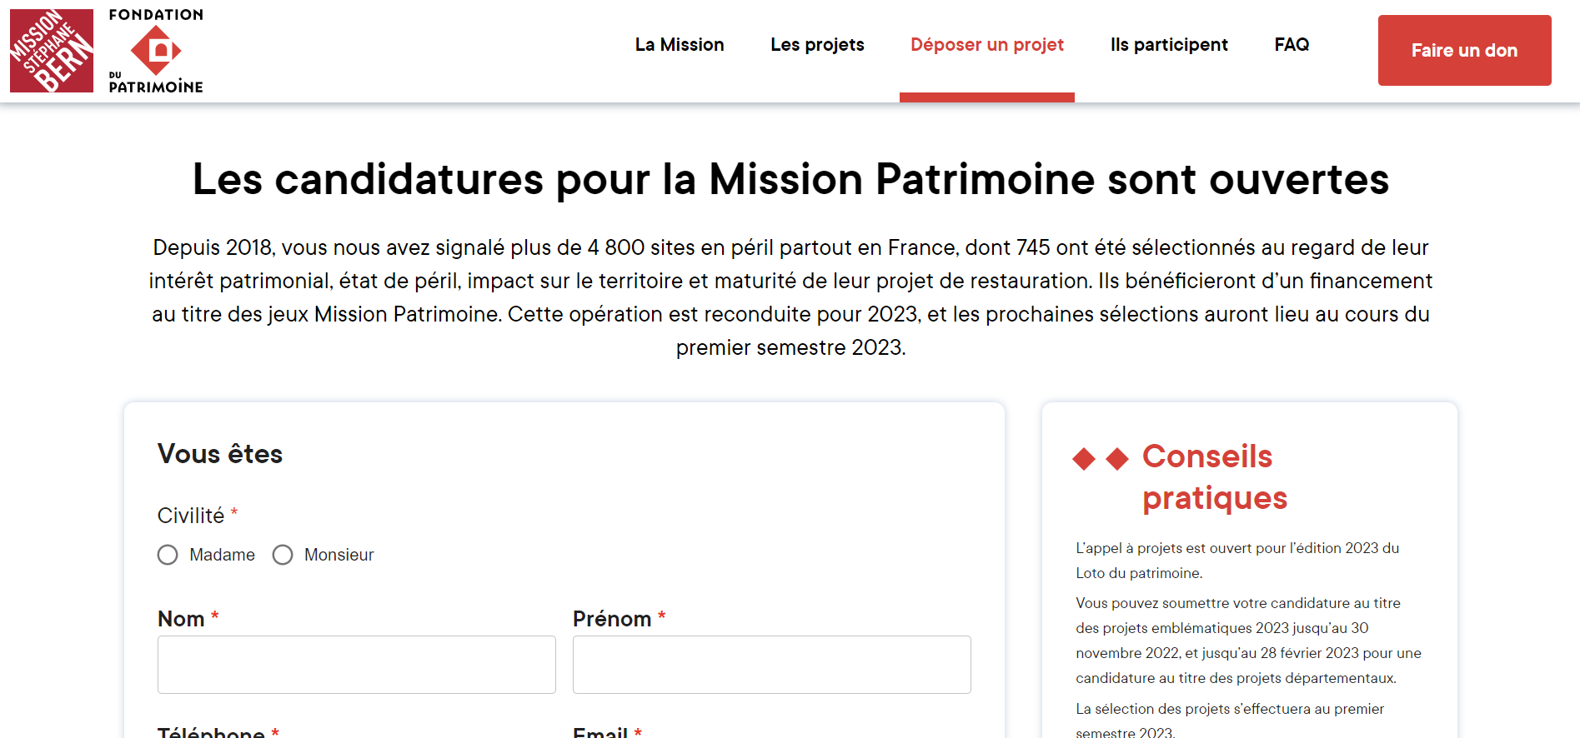This screenshot has width=1580, height=738.
Task: Focus the Prénom input field
Action: pyautogui.click(x=771, y=665)
